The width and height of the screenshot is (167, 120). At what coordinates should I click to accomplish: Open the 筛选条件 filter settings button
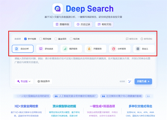pyautogui.click(x=44, y=82)
